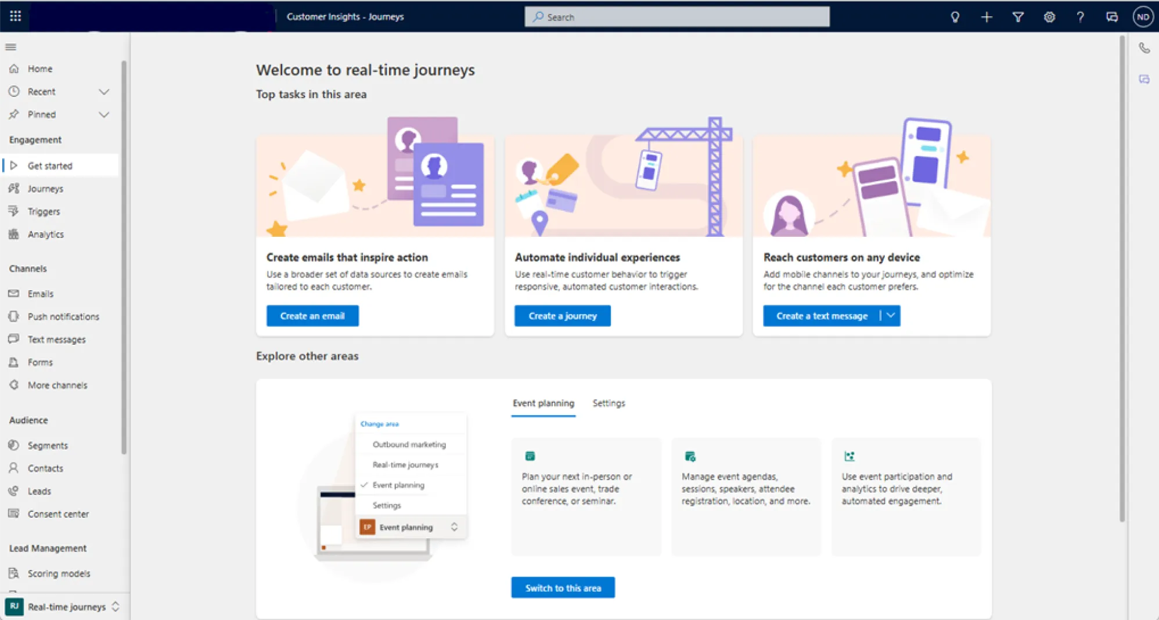
Task: Click the phone icon in right rail
Action: [1144, 48]
